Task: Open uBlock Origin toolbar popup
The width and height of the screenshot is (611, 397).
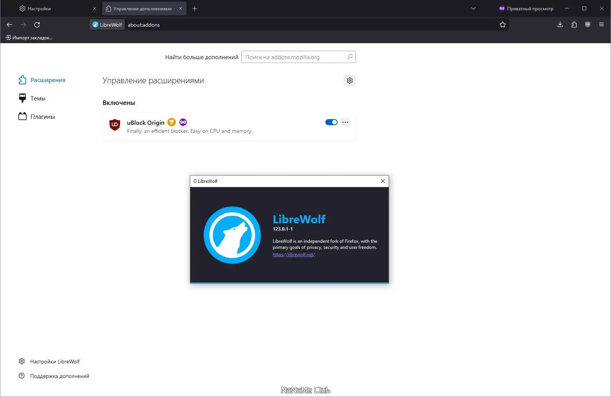Action: pos(588,25)
